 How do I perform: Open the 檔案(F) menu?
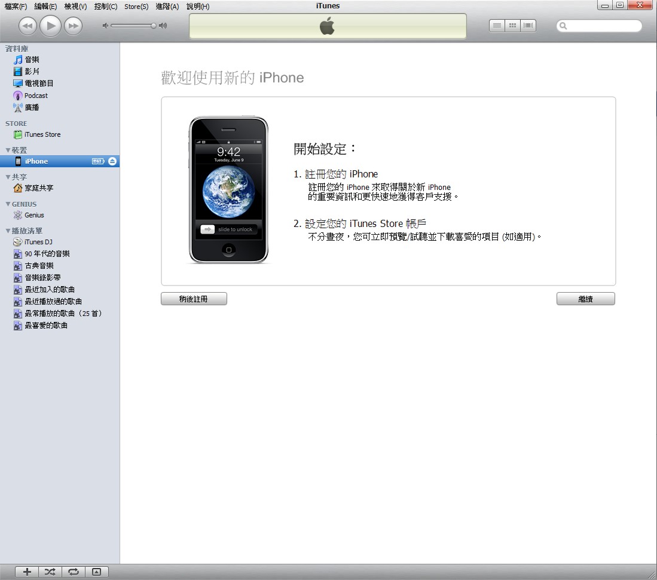[16, 7]
